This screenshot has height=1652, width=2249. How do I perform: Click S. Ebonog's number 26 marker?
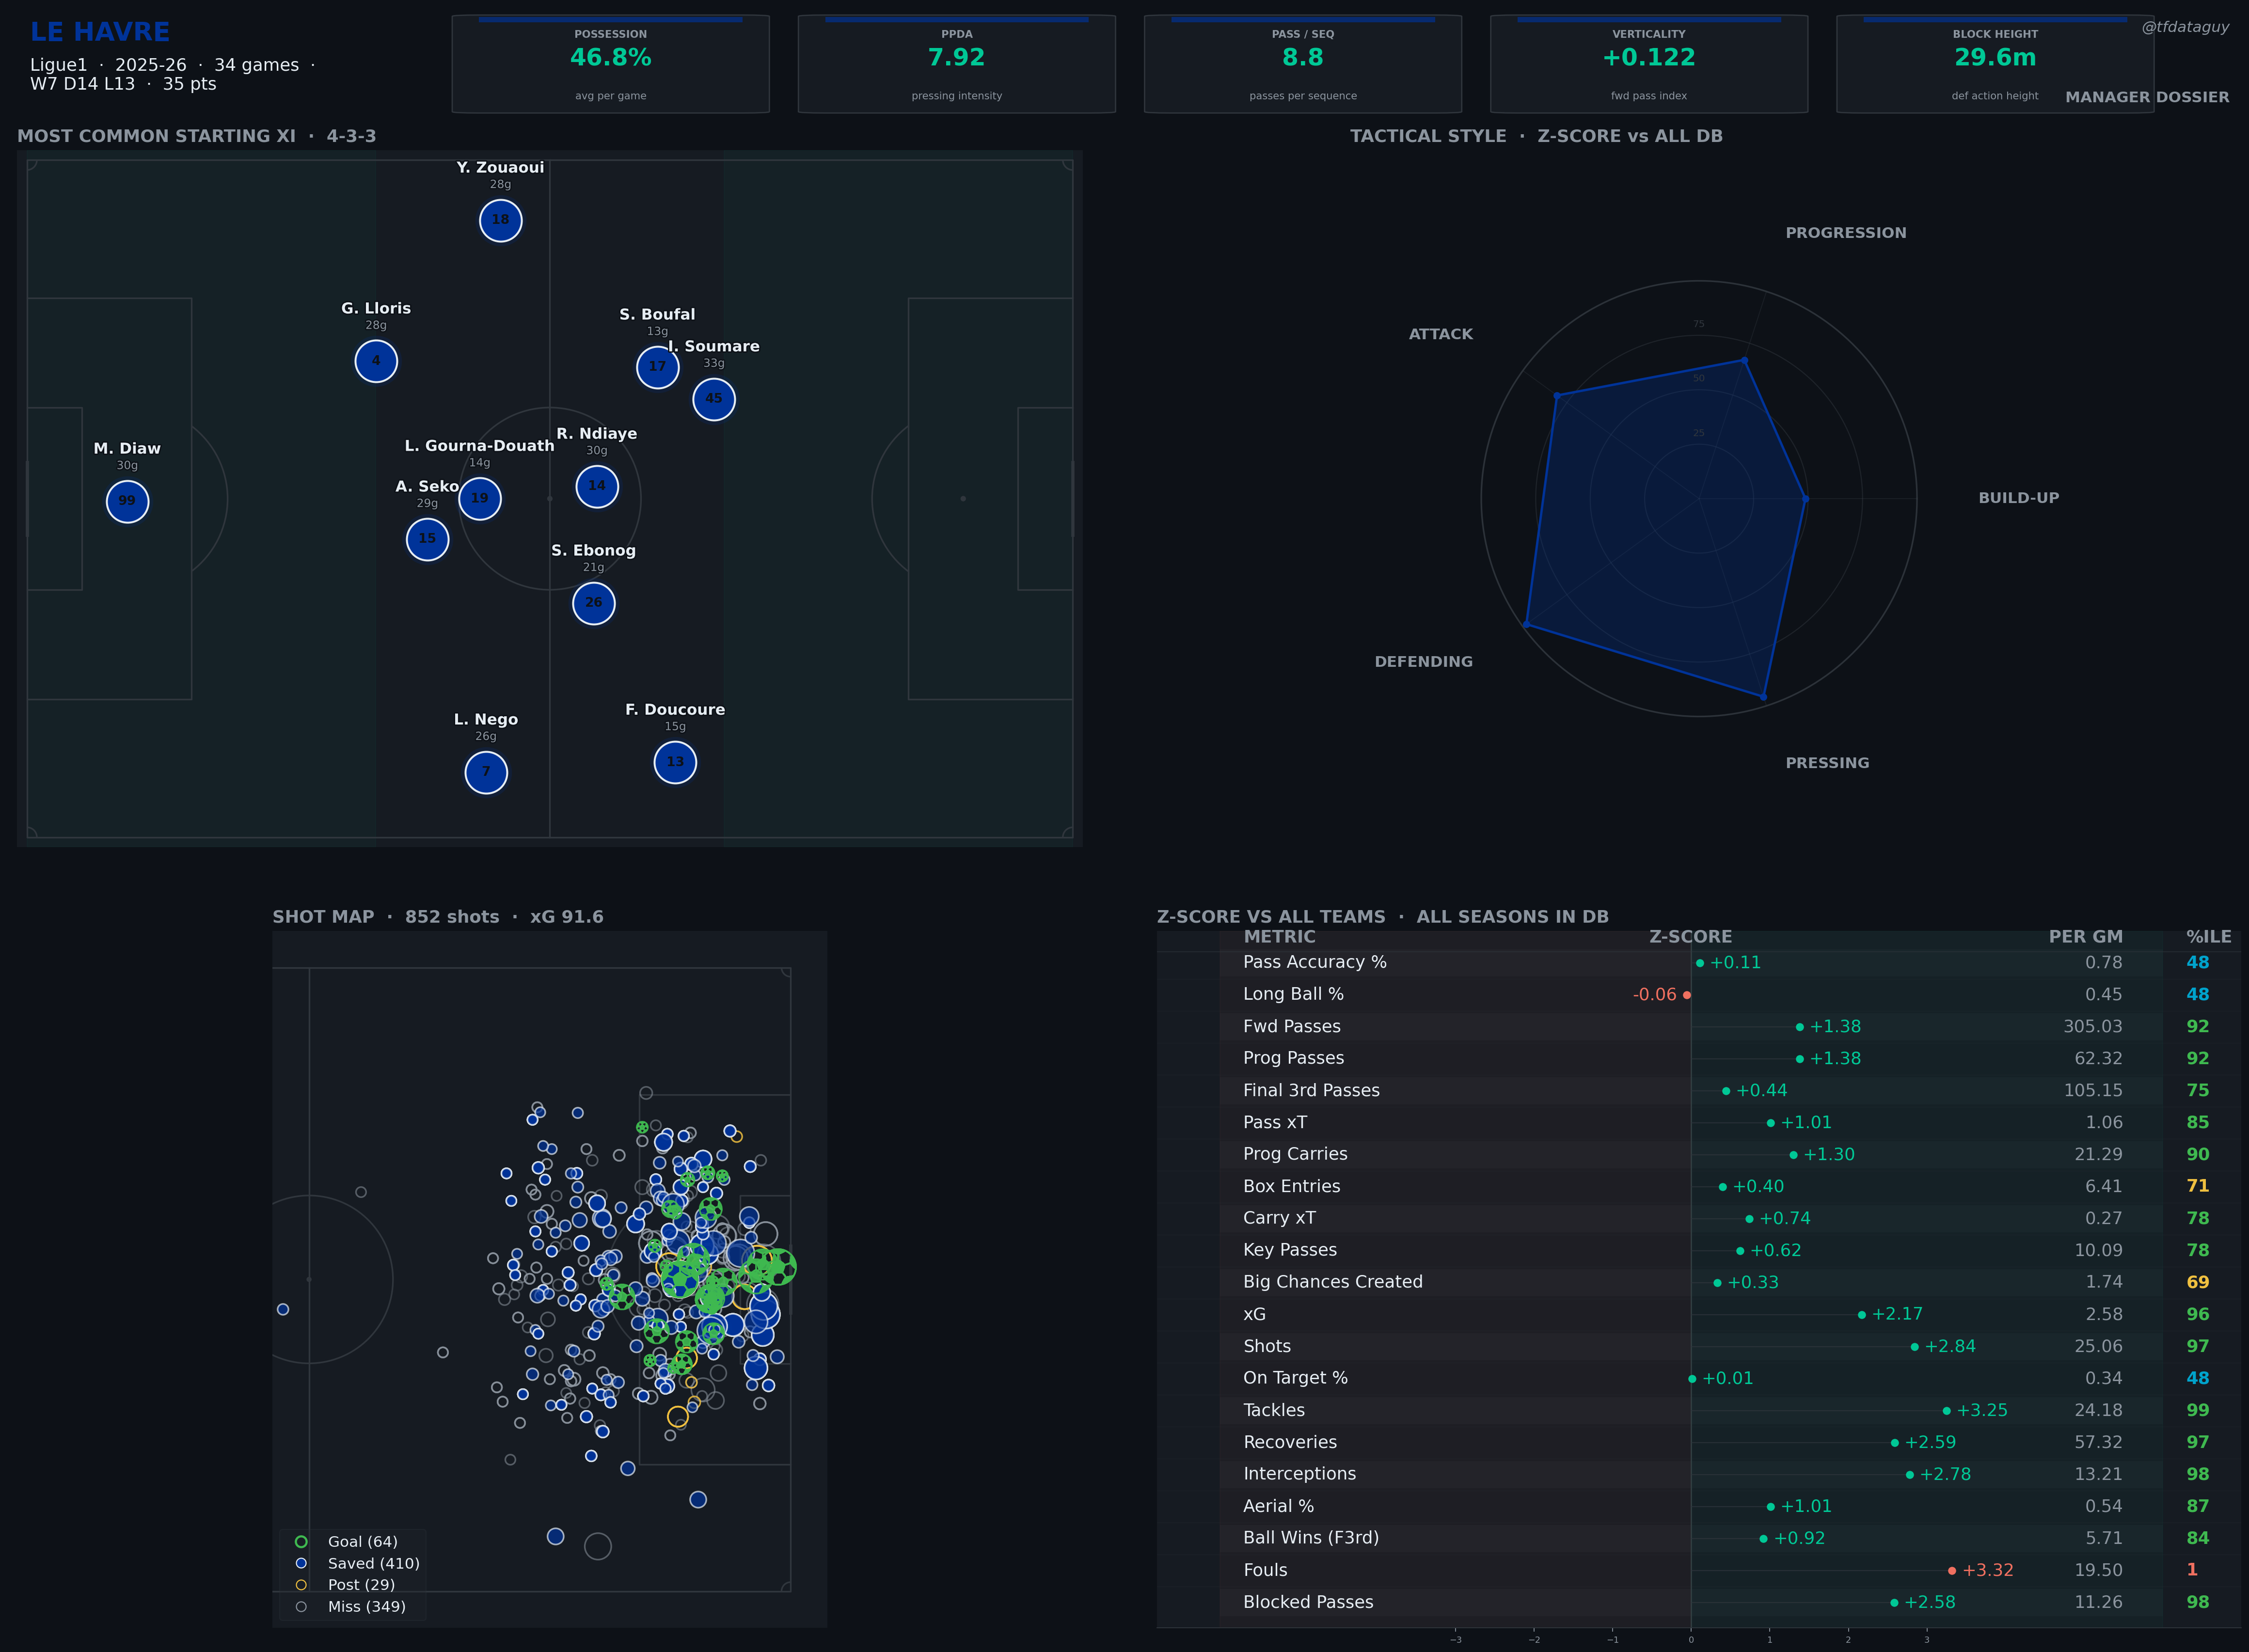click(x=593, y=603)
